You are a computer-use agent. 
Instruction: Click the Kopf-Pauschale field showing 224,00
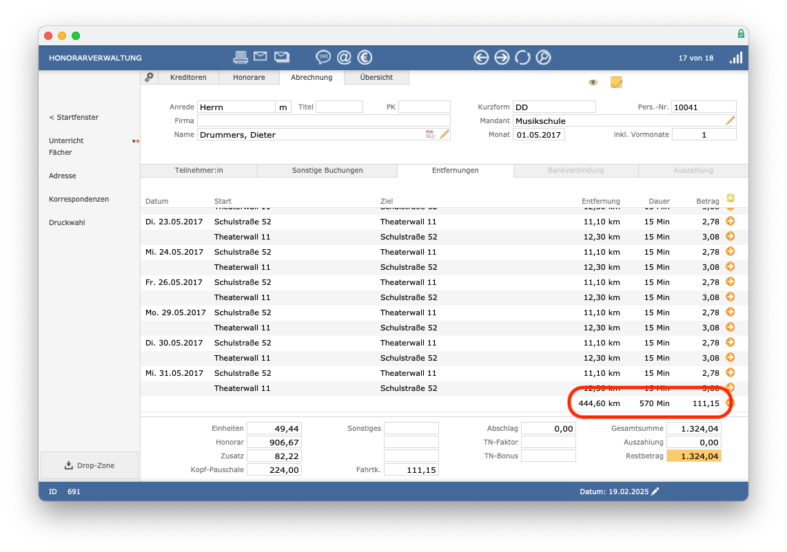click(274, 470)
